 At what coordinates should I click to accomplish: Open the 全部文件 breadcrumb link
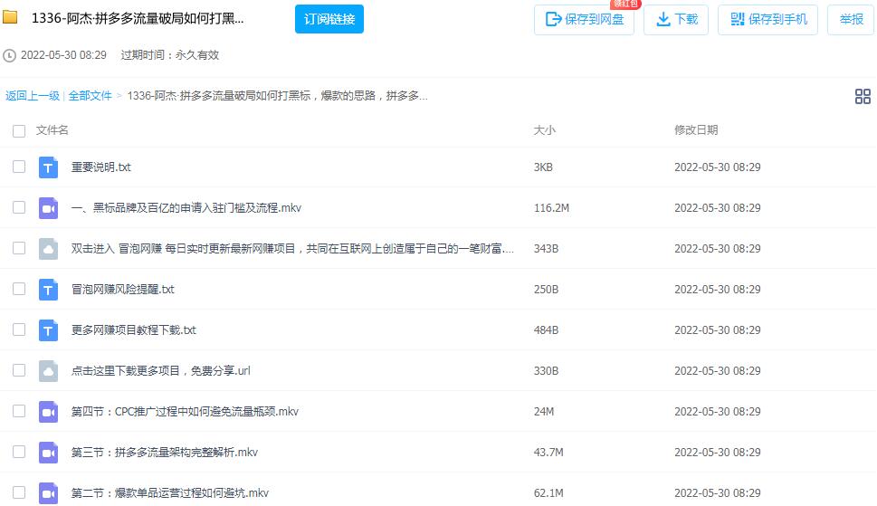click(x=90, y=96)
